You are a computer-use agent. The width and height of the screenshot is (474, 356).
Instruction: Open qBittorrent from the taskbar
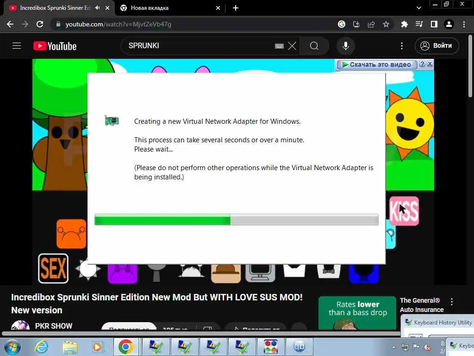pos(299,347)
